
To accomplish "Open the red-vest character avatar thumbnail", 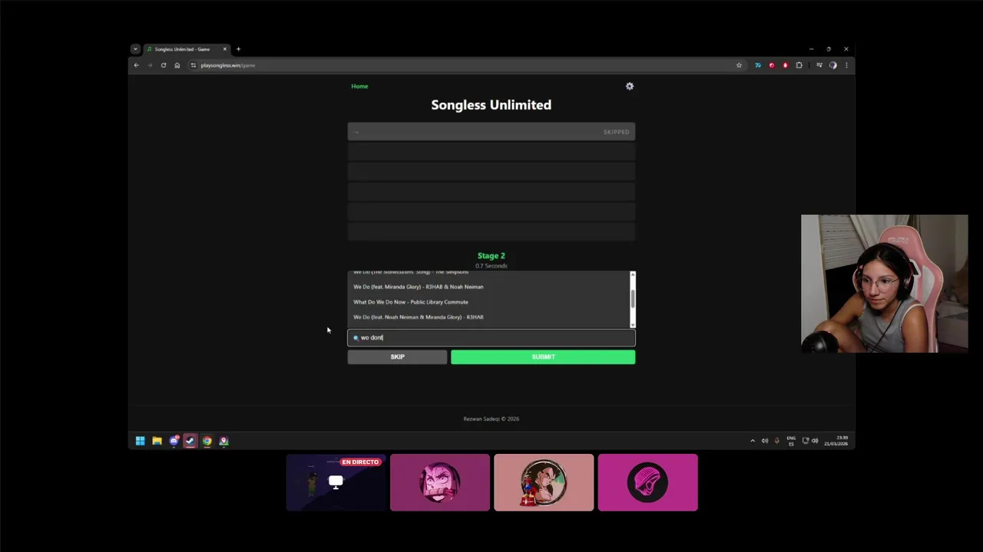I will click(544, 482).
